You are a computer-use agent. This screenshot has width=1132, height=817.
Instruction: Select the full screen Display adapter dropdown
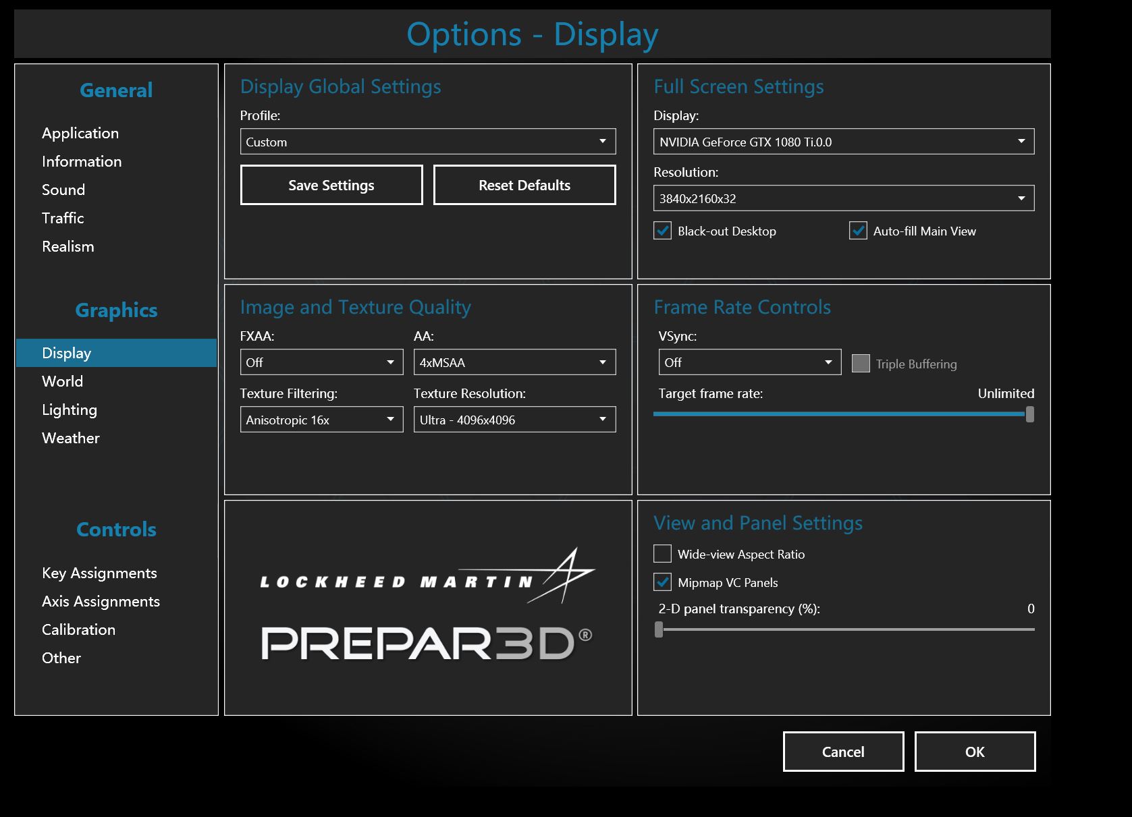click(843, 142)
